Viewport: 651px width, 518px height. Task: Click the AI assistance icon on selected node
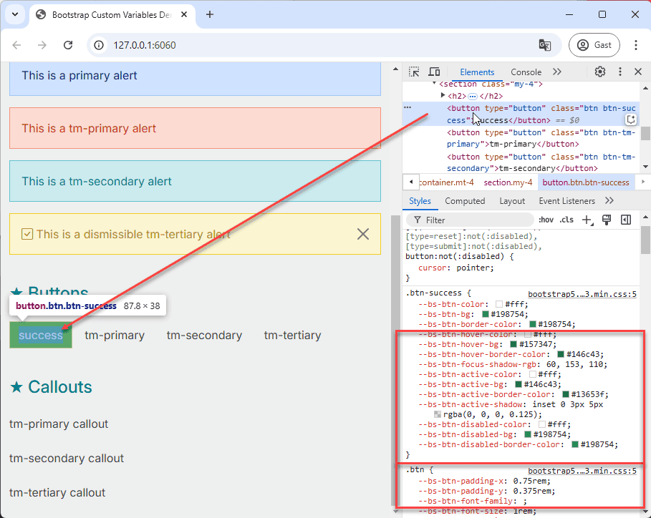631,120
